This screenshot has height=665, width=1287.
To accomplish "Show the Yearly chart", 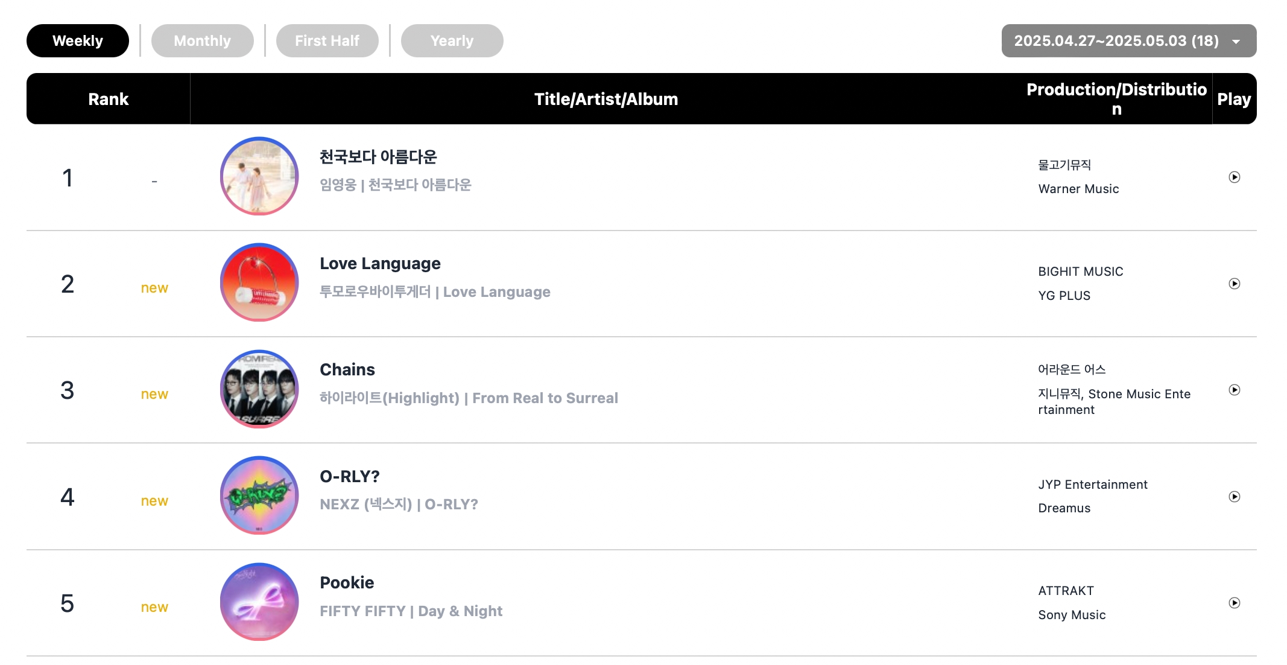I will (x=452, y=40).
